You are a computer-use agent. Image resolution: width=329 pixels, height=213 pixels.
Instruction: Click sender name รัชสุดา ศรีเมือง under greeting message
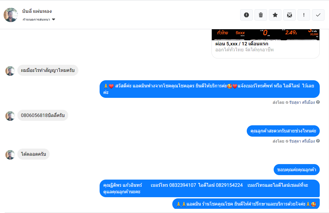click(302, 102)
